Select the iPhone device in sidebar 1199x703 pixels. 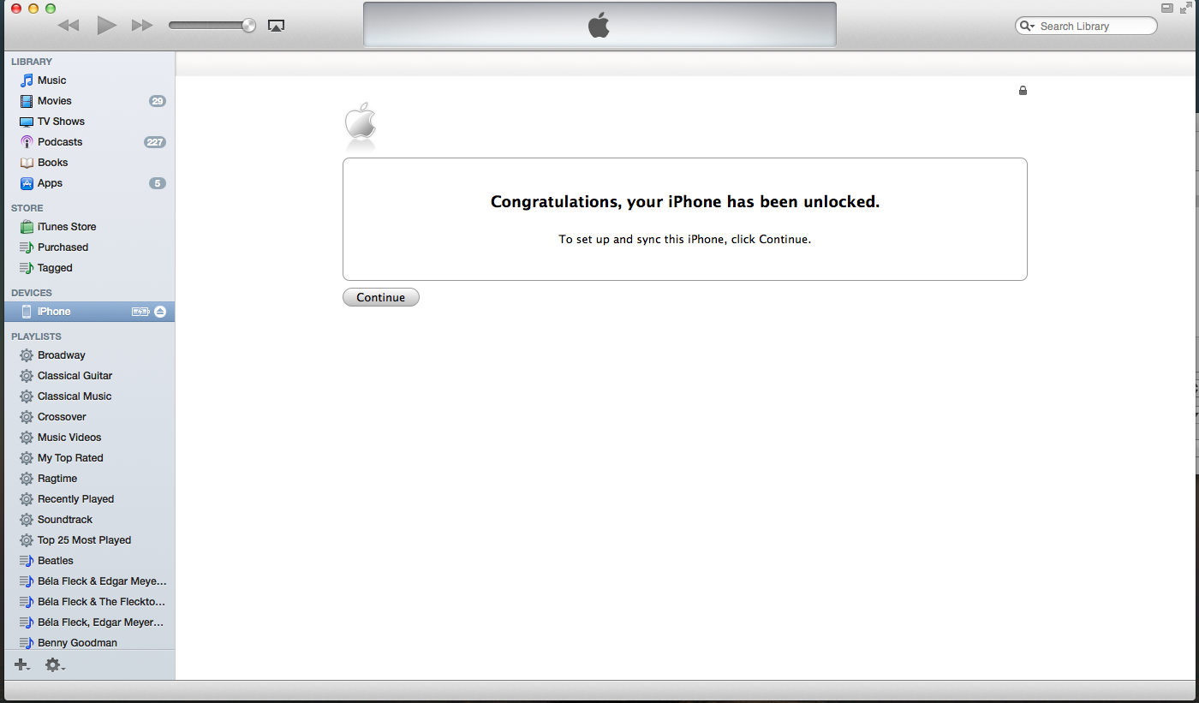pos(88,312)
